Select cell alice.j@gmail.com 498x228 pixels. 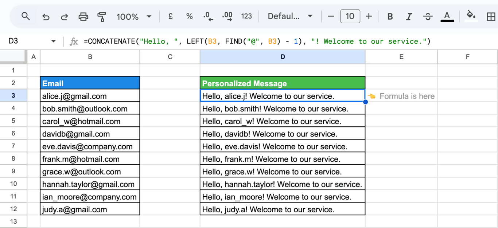click(x=90, y=96)
